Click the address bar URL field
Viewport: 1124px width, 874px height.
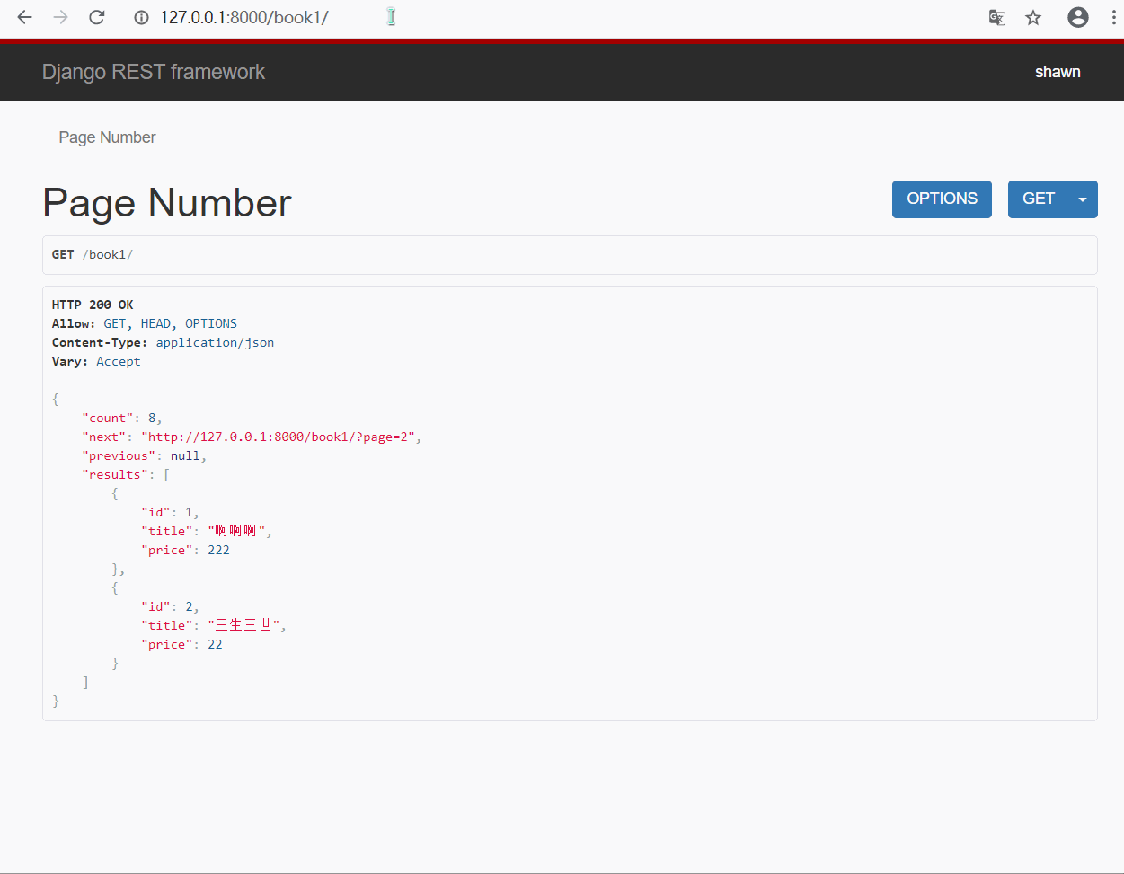[243, 18]
